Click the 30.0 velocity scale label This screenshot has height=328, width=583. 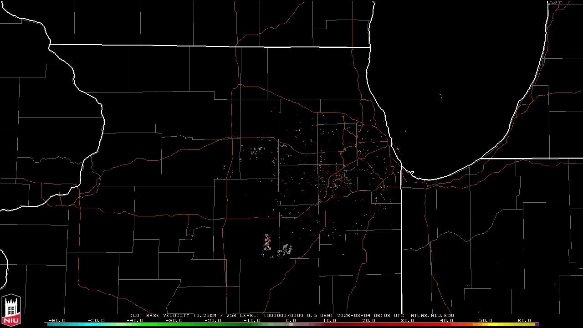(x=408, y=320)
